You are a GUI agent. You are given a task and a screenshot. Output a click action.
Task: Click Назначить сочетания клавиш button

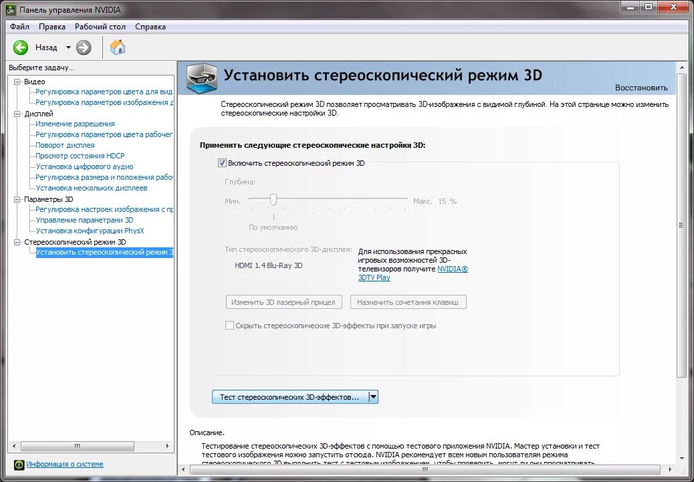coord(408,302)
